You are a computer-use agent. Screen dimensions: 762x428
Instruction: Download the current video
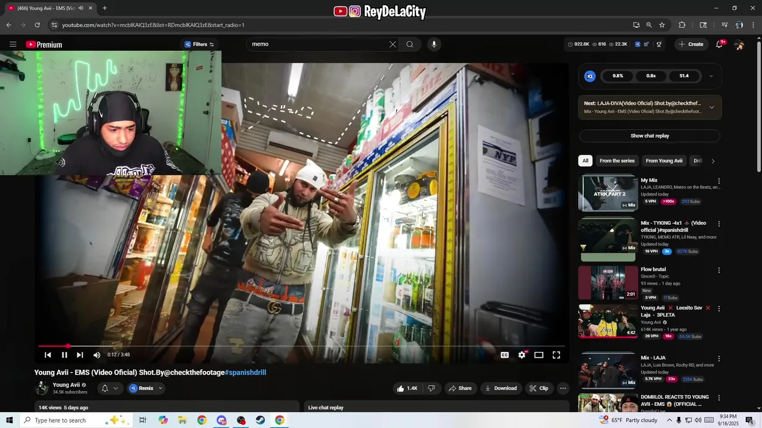point(501,388)
